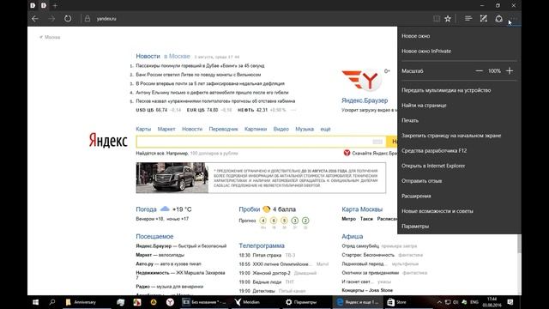
Task: Click the taskbar search magnifier icon
Action: pos(52,302)
